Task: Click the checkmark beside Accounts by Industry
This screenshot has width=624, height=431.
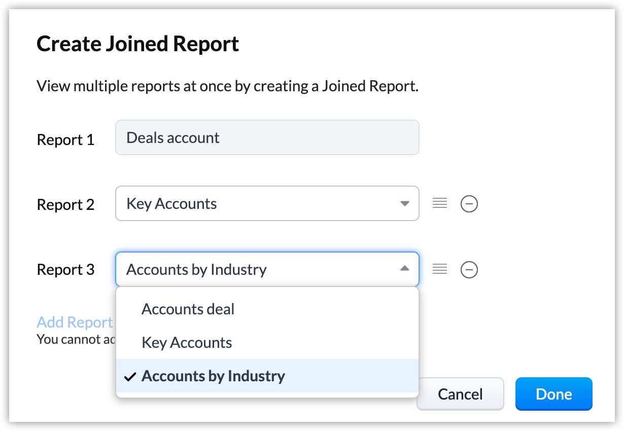Action: (x=130, y=376)
